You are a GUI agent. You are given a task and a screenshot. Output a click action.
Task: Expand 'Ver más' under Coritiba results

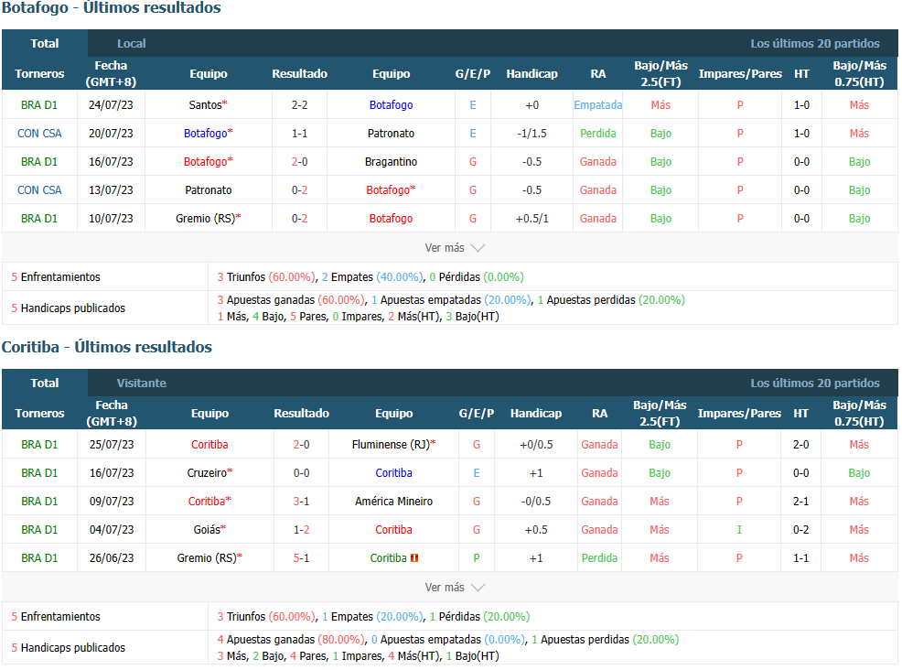pos(455,588)
